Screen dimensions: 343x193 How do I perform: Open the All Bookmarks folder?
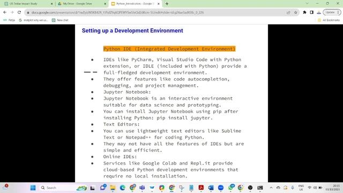tap(329, 20)
